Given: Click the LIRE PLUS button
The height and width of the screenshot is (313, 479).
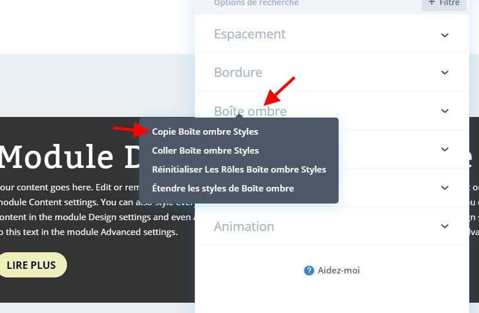Looking at the screenshot, I should pos(32,265).
